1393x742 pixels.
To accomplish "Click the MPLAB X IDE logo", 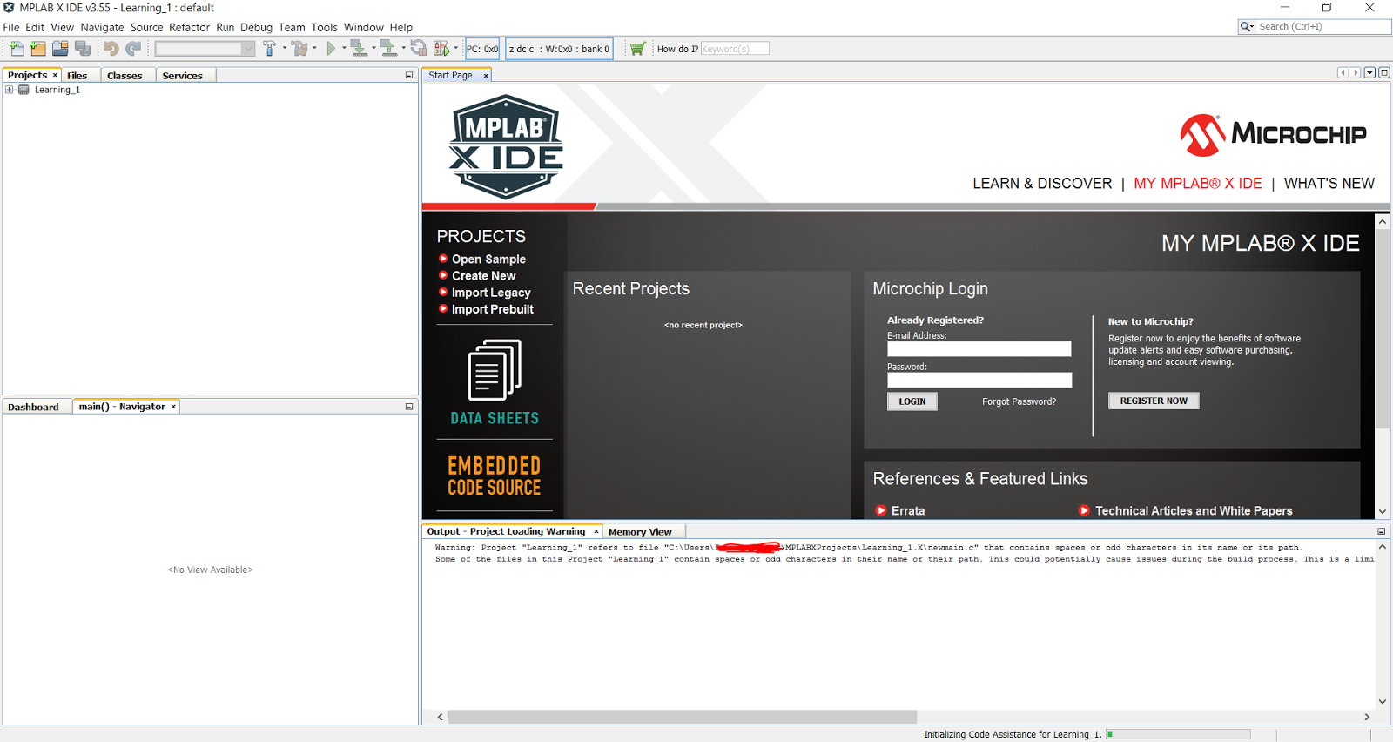I will (x=506, y=146).
